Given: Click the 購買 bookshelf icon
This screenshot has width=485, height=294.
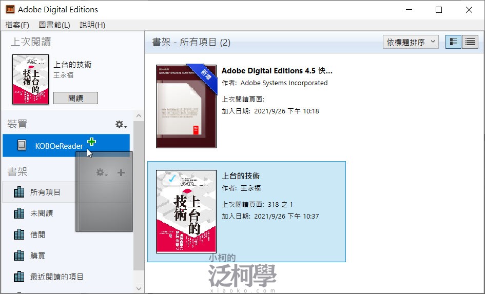Looking at the screenshot, I should coord(19,256).
